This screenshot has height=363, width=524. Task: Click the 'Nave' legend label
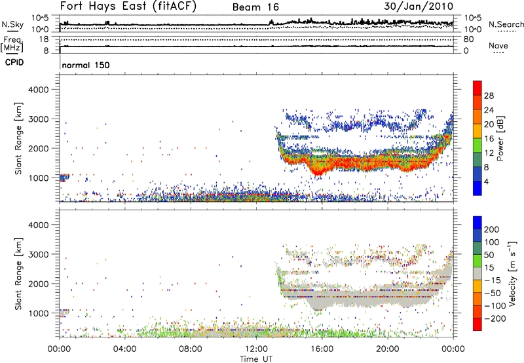click(498, 45)
